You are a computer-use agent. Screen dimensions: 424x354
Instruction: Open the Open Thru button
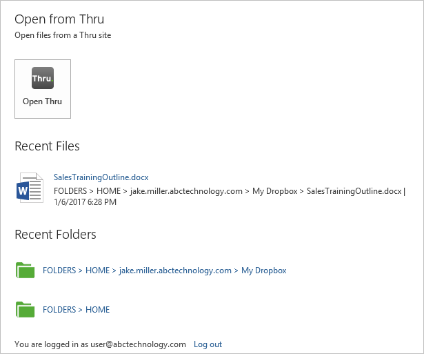click(43, 89)
